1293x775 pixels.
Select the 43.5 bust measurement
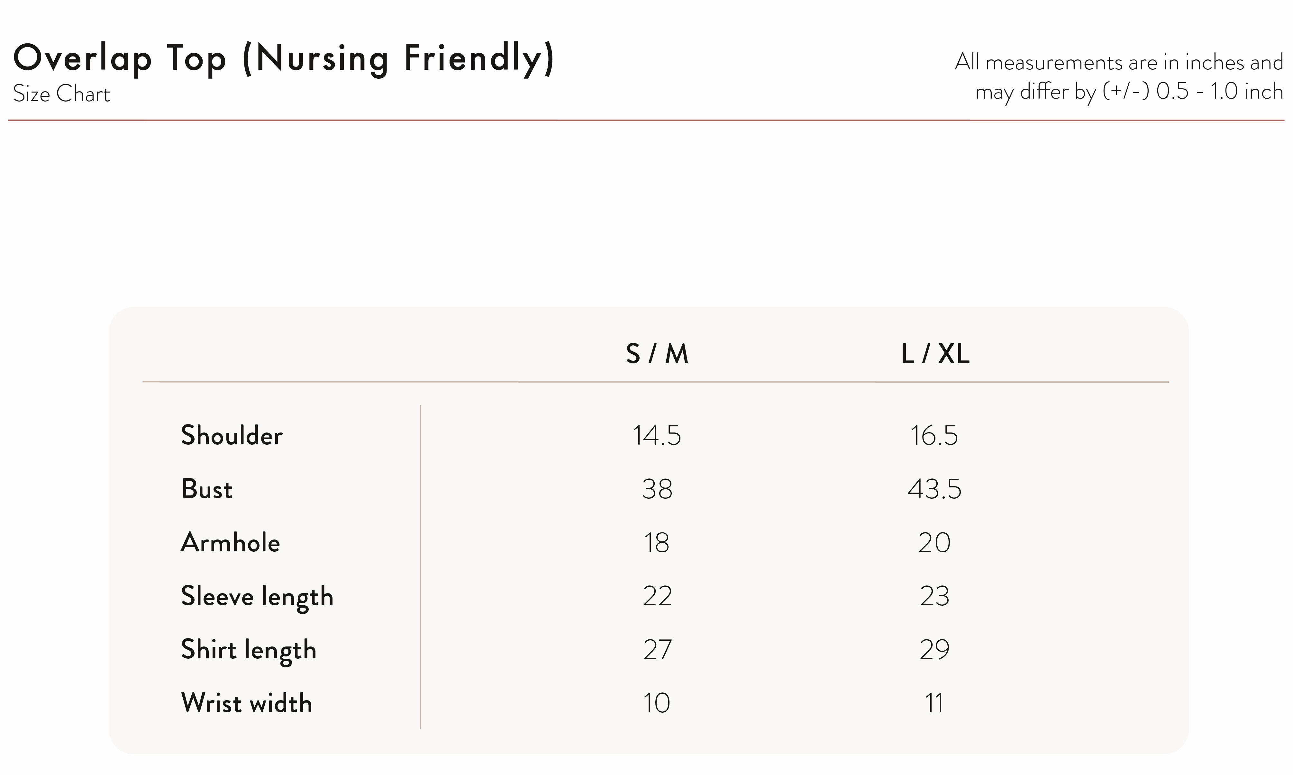pos(934,489)
